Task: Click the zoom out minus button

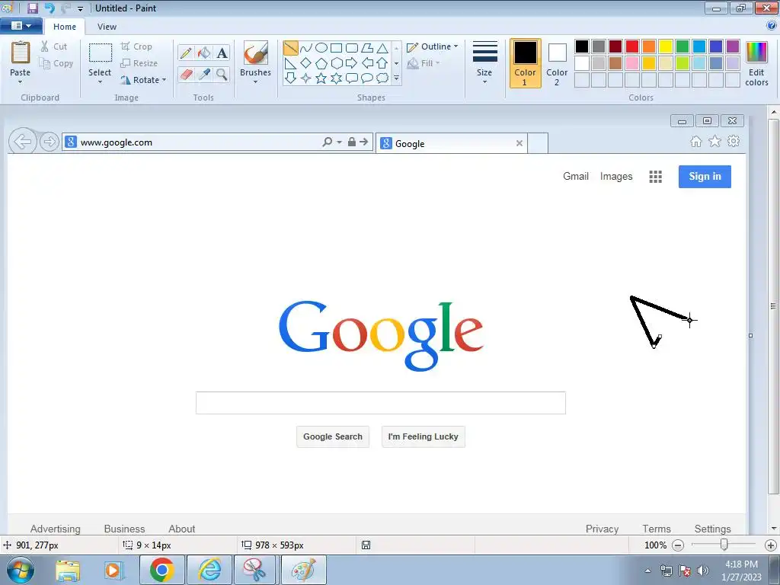Action: pos(678,545)
